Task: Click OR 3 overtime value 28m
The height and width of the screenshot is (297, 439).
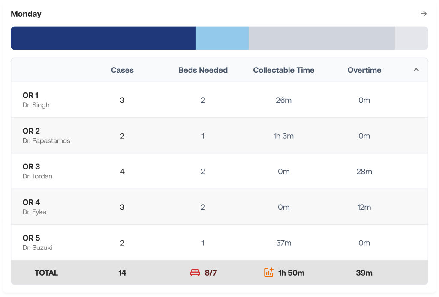Action: coord(364,172)
